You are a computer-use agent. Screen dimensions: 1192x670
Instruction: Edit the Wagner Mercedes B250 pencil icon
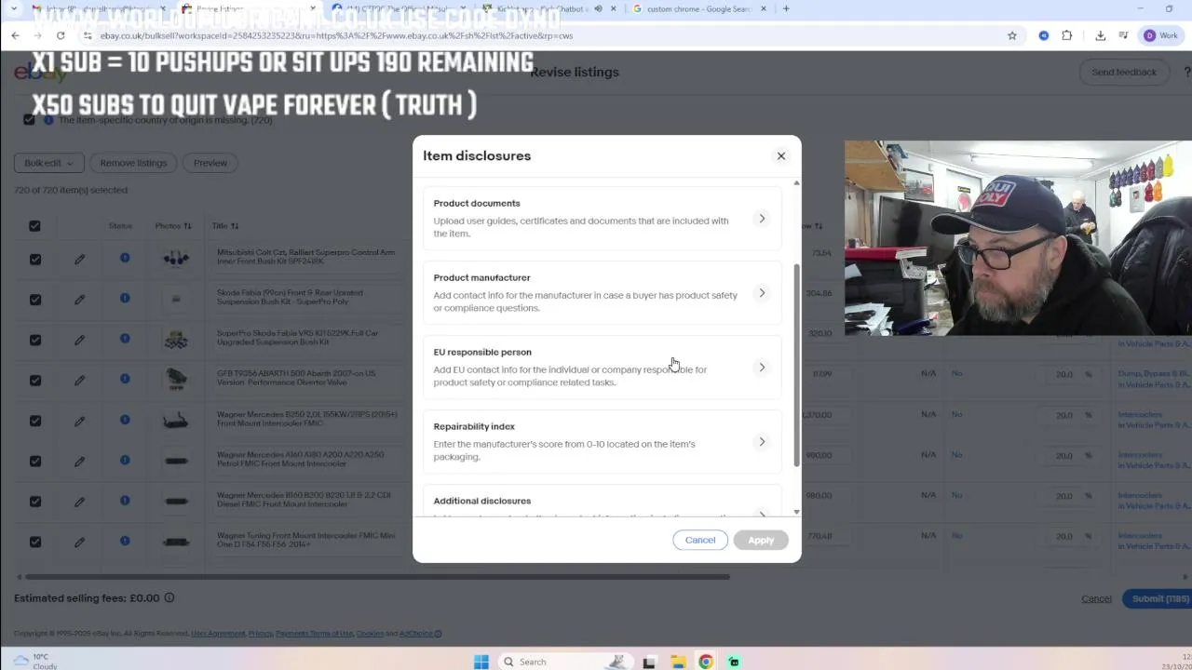point(79,421)
